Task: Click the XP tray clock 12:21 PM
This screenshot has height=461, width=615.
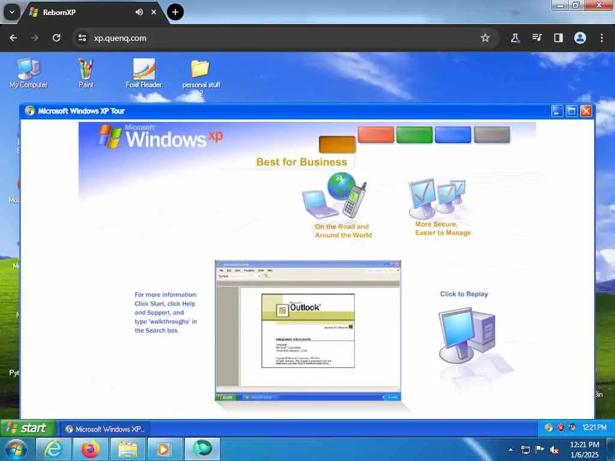Action: 594,427
